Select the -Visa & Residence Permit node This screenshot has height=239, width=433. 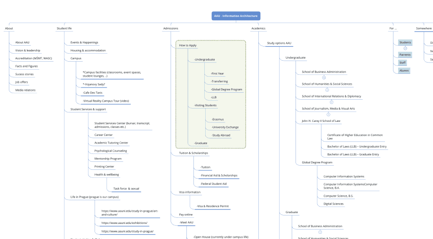213,206
